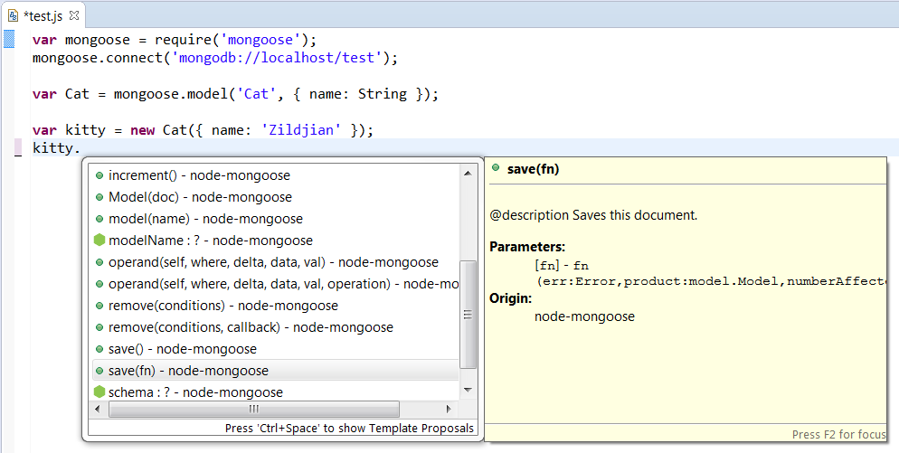Click the green dot icon beside remove(conditions)
Viewport: 899px width, 453px height.
coord(99,306)
